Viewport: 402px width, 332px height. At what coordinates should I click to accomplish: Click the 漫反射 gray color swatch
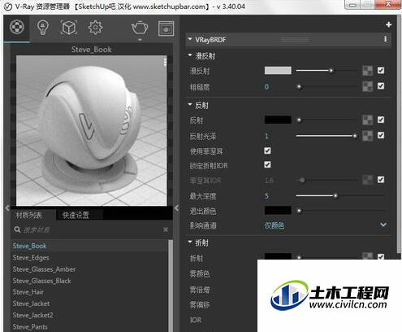278,71
